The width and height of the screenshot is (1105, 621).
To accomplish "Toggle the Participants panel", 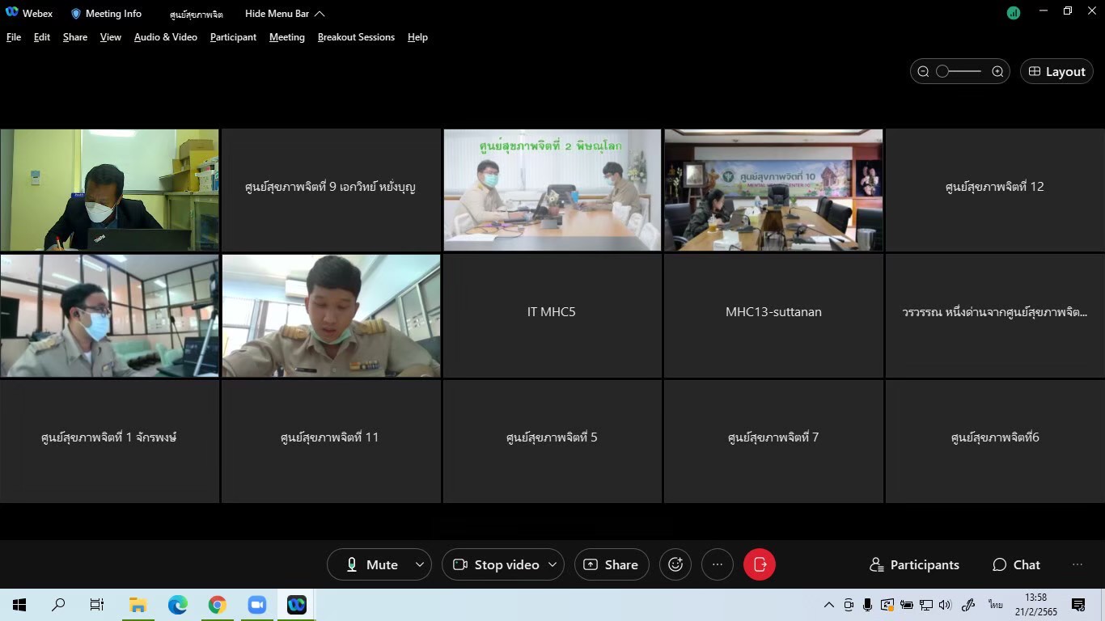I will [x=914, y=564].
